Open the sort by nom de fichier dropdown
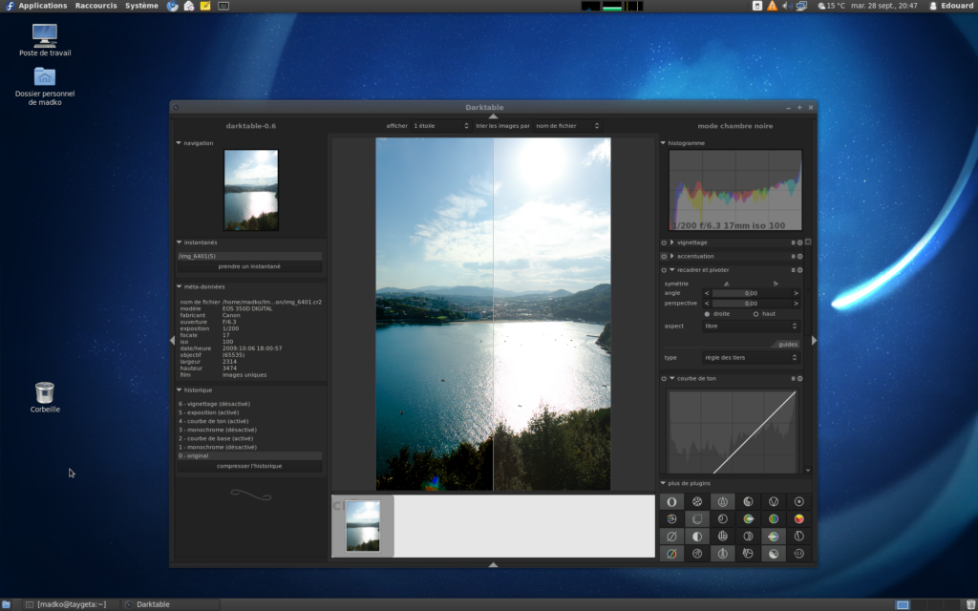Viewport: 978px width, 611px height. [567, 126]
